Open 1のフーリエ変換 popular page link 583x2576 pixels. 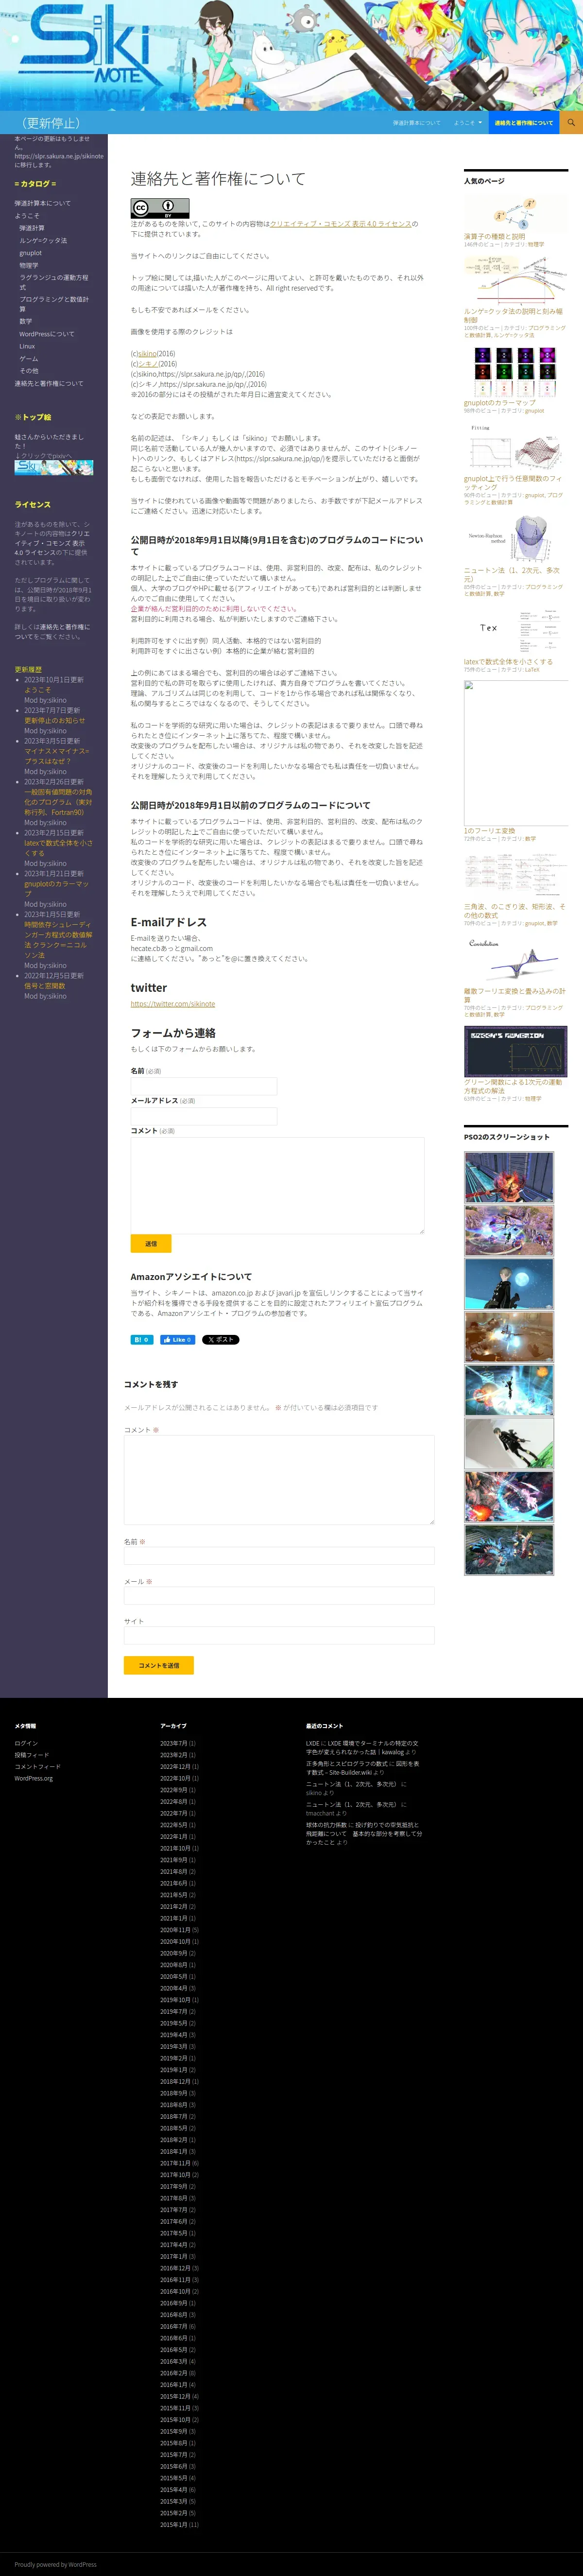[490, 831]
